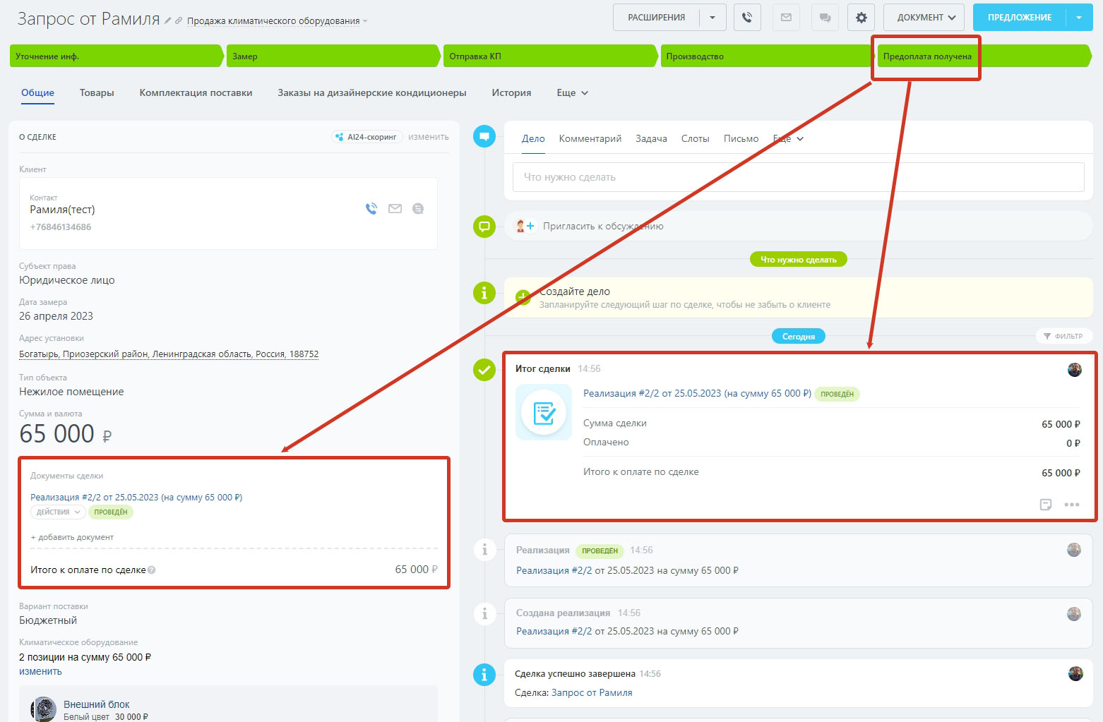Click user avatar in Создана реализация entry

tap(1074, 614)
